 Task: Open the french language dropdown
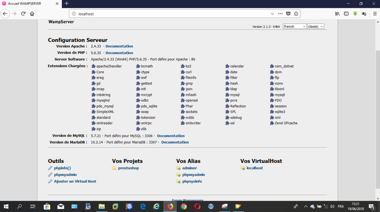[294, 26]
